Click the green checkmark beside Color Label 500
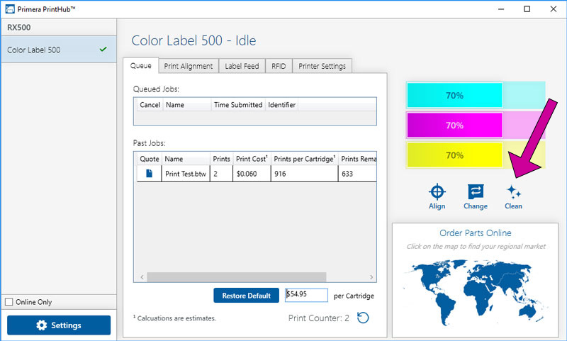This screenshot has height=341, width=567. [x=103, y=49]
